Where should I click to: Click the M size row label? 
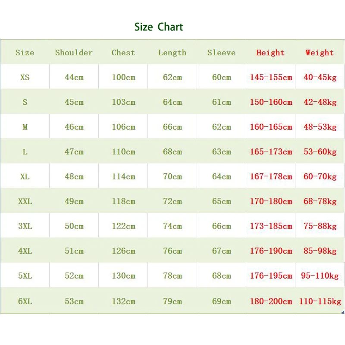point(25,127)
